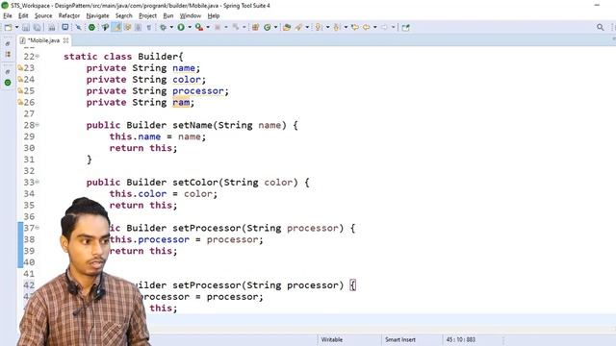
Task: Click the Run External Tools icon
Action: [x=199, y=27]
